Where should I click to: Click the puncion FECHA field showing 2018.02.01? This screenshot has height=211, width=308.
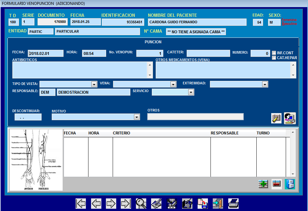click(46, 53)
